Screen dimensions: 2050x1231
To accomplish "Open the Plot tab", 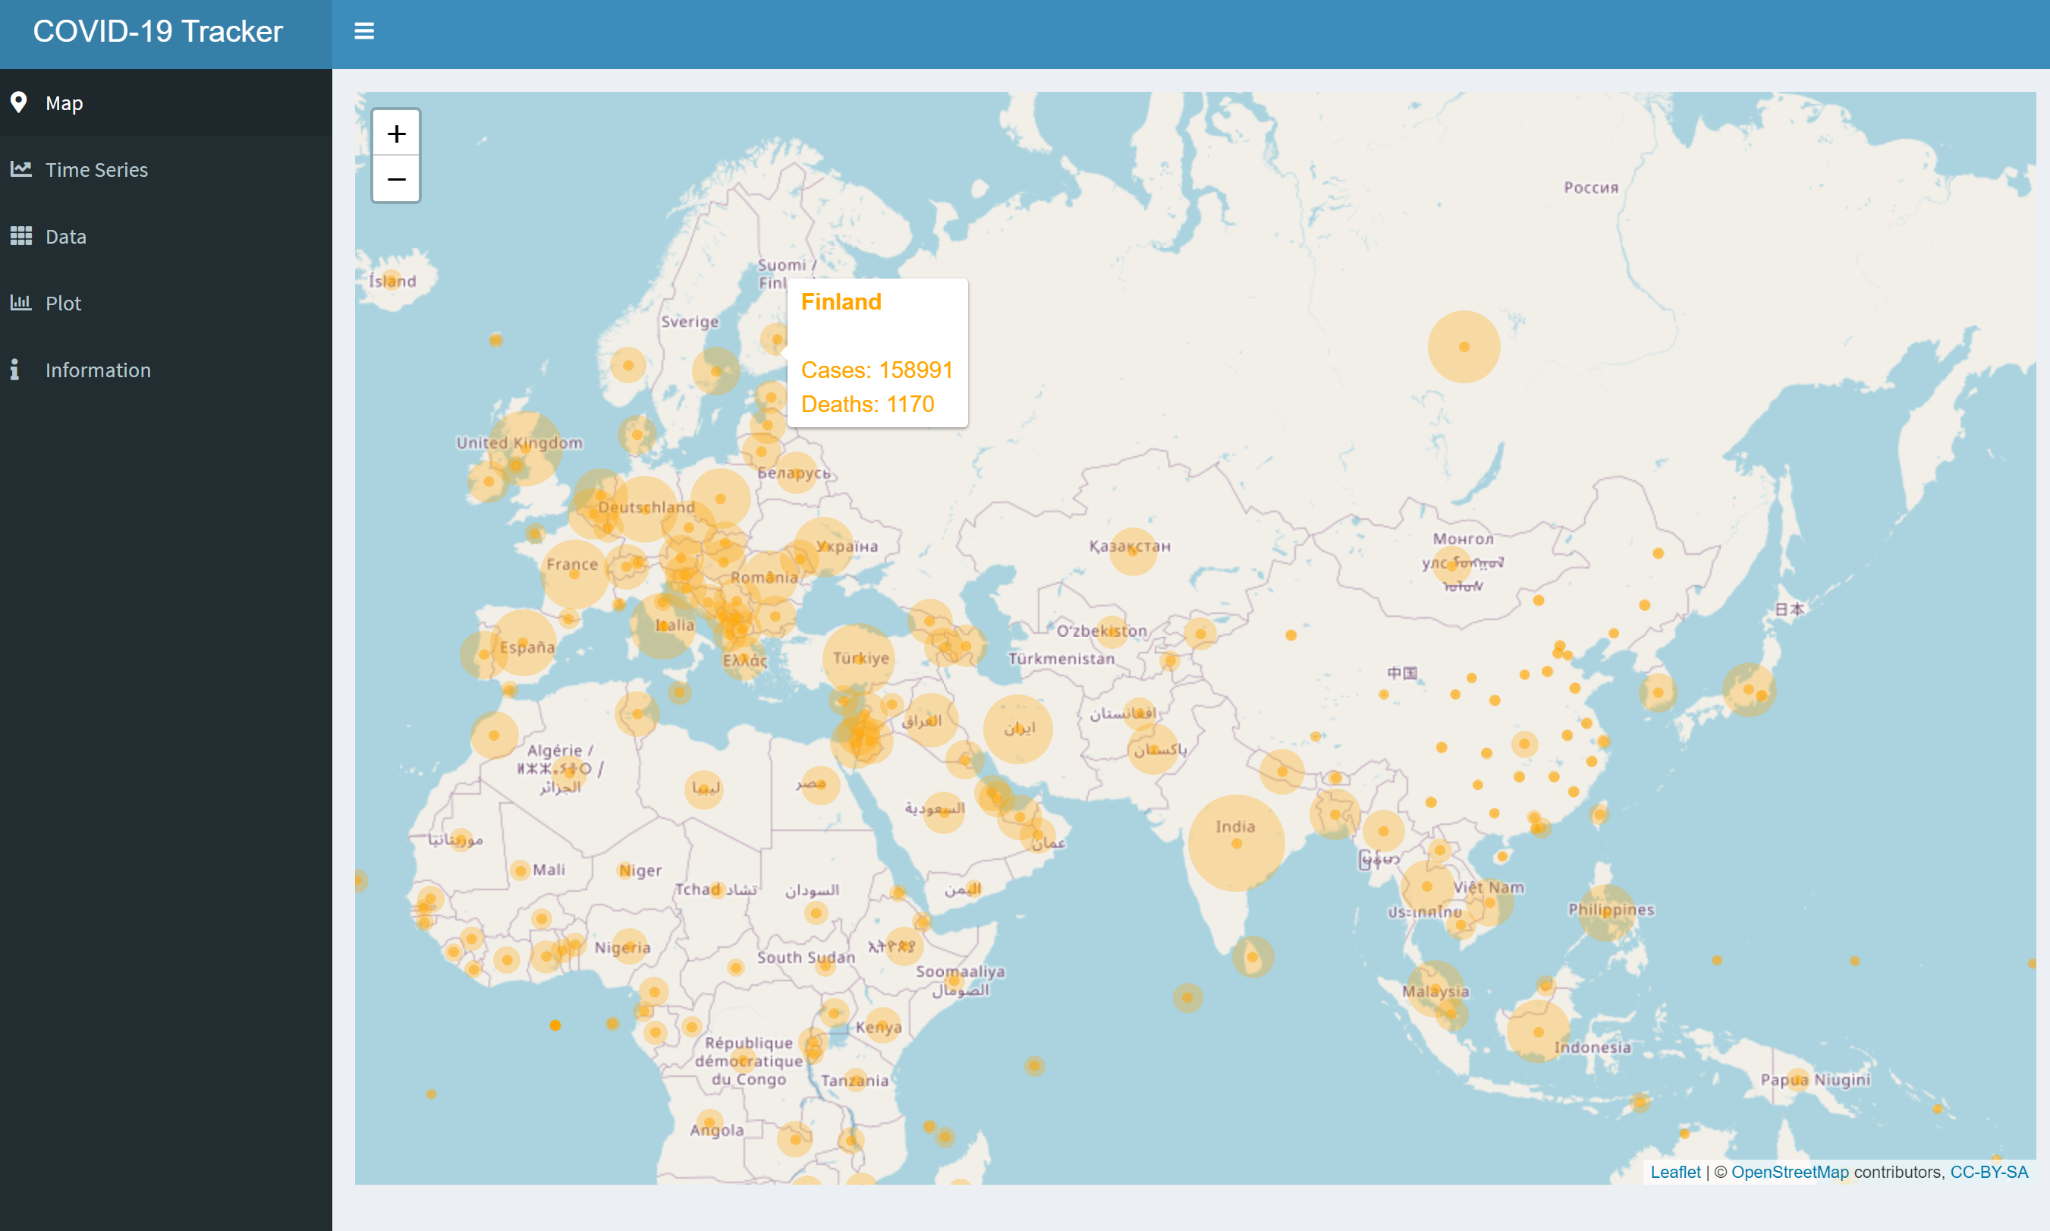I will [166, 304].
